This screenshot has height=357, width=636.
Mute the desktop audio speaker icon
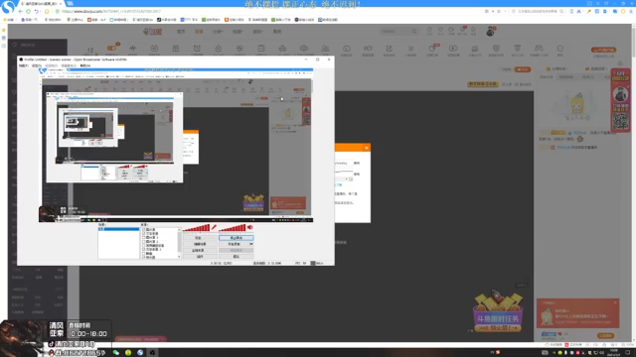point(249,227)
